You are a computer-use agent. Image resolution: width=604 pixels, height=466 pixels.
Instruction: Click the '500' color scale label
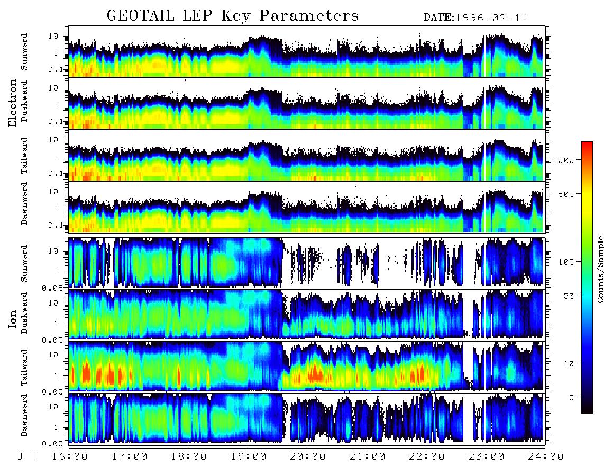566,194
